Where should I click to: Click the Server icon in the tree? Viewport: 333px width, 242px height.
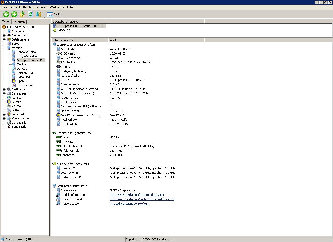click(9, 44)
